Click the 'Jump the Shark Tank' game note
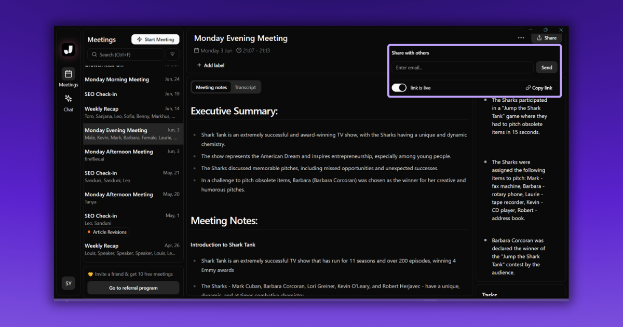Image resolution: width=623 pixels, height=327 pixels. (519, 116)
